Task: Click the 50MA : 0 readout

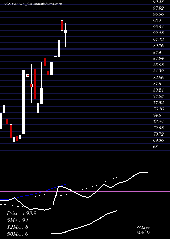Action: 18,234
